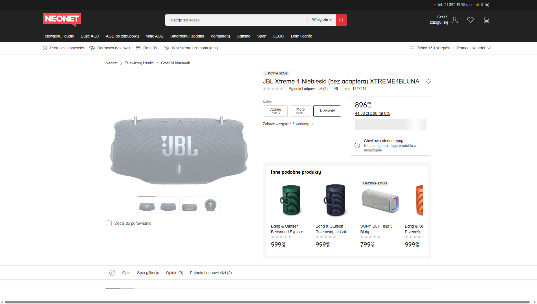Click the location pin icon
The height and width of the screenshot is (304, 537).
[x=411, y=48]
